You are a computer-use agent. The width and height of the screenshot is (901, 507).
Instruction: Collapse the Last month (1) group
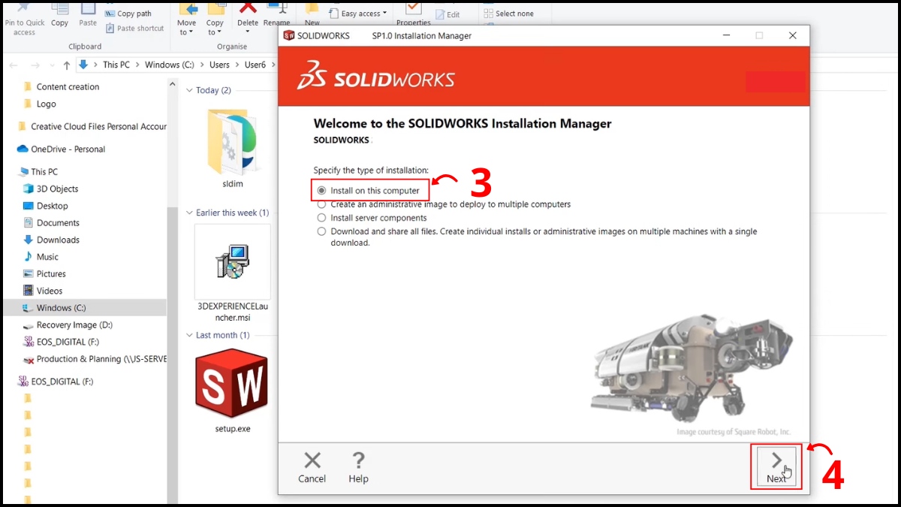189,335
